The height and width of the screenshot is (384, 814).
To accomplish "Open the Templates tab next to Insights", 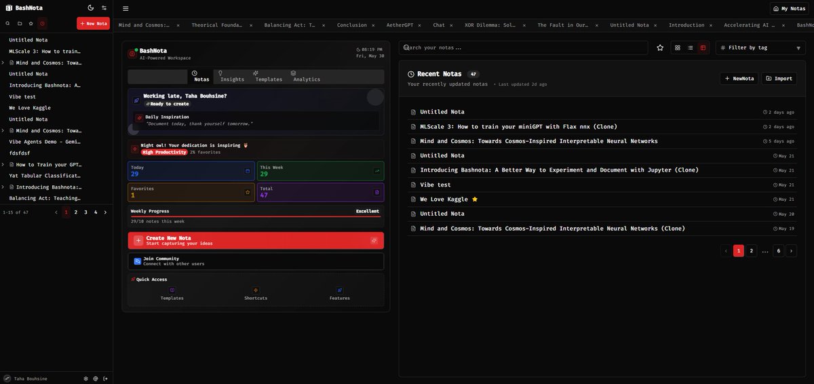I will click(269, 77).
